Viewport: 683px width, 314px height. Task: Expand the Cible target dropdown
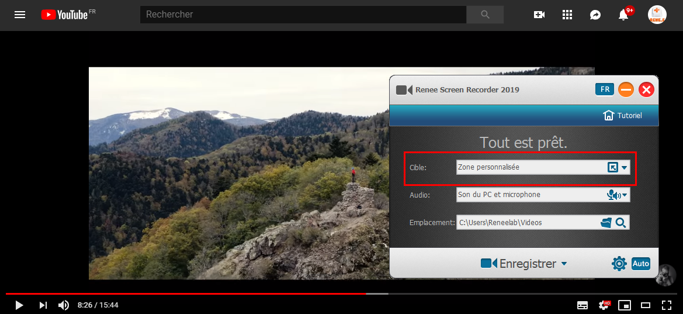click(625, 168)
